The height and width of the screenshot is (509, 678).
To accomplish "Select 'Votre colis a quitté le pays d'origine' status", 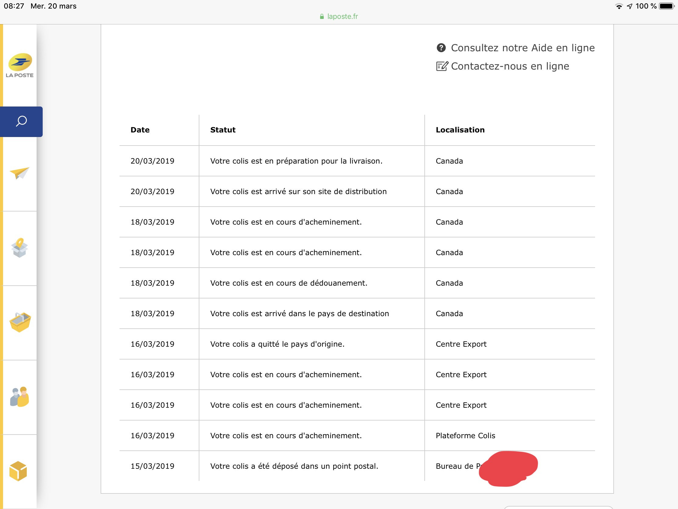I will 277,344.
